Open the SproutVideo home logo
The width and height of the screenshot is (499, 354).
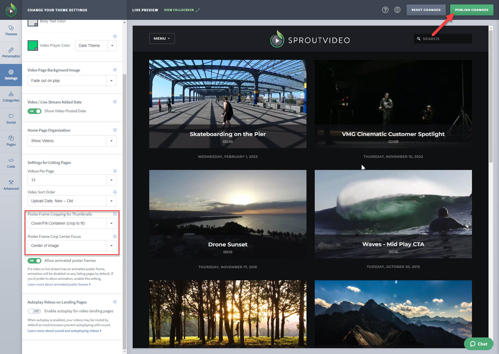point(11,10)
